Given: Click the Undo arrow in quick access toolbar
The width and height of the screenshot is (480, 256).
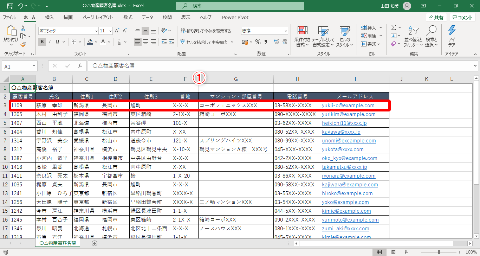Looking at the screenshot, I should click(x=20, y=6).
